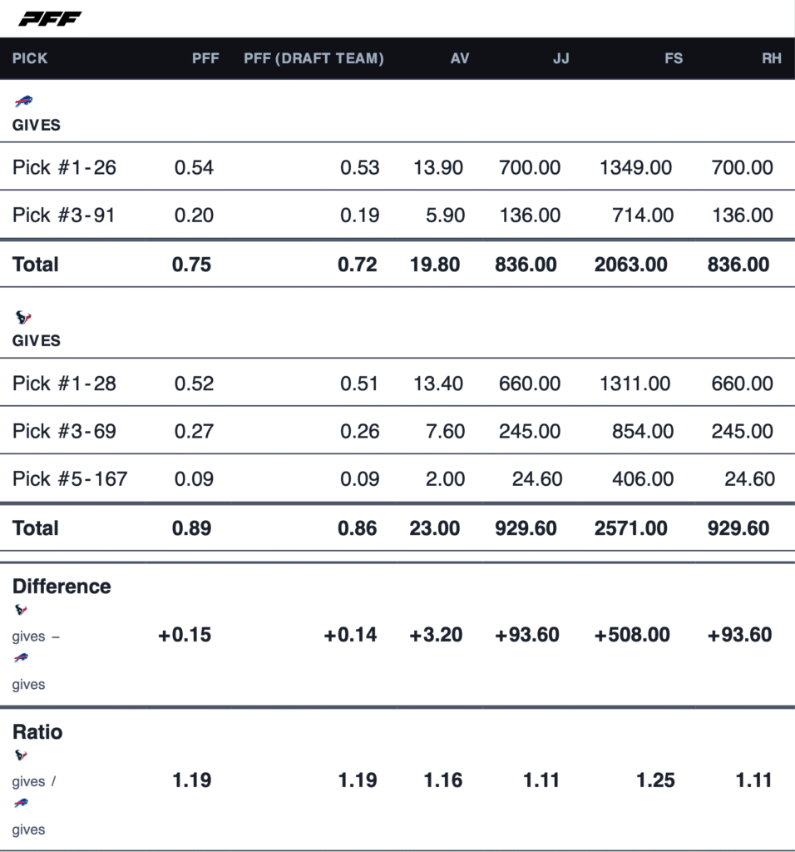Select the Pick #3-69 row label
The image size is (795, 852).
(64, 431)
